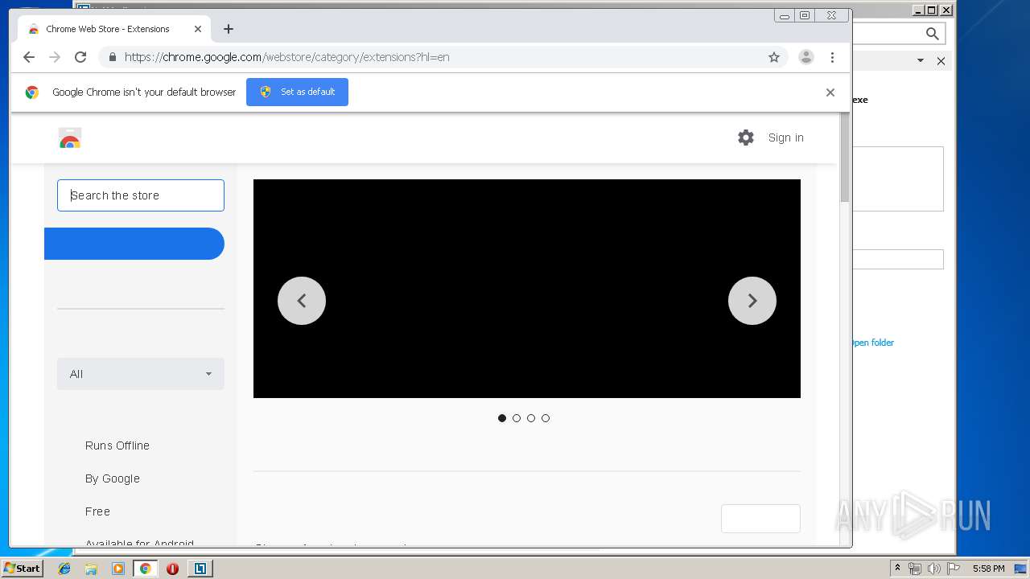Open web store settings gear
Image resolution: width=1030 pixels, height=579 pixels.
pyautogui.click(x=746, y=138)
